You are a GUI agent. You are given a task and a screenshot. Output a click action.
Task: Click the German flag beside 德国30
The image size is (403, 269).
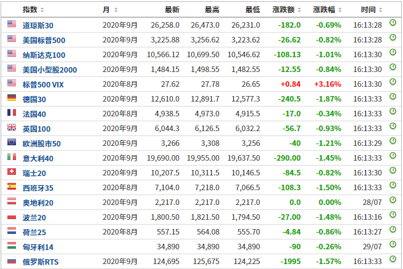click(x=12, y=98)
